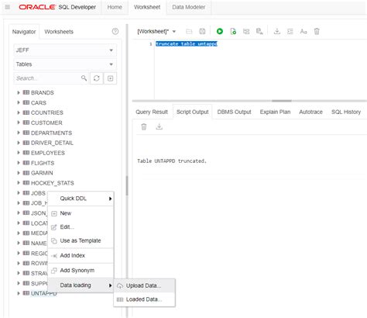Run Script icon in toolbar
Viewport: 367px width, 318px height.
(233, 32)
